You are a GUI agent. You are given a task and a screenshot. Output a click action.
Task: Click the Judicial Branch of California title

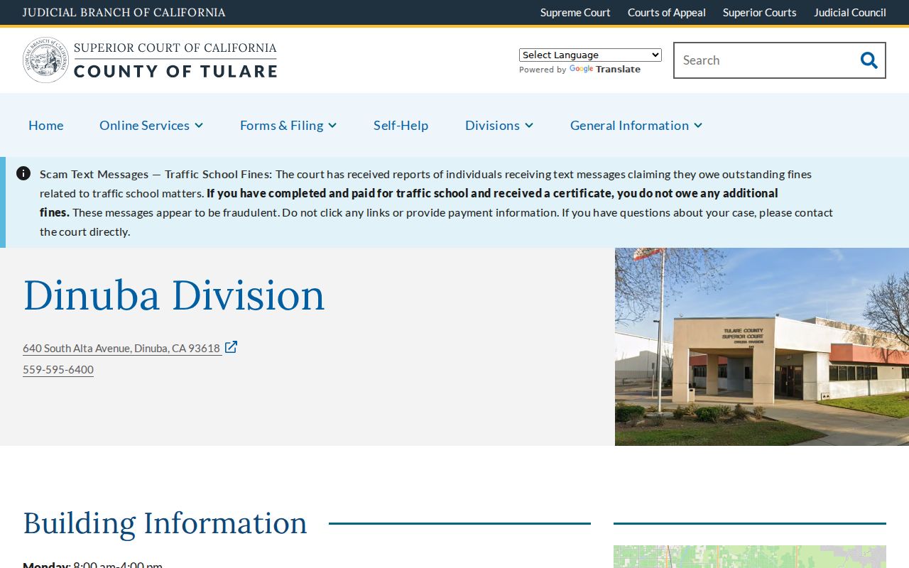tap(124, 12)
